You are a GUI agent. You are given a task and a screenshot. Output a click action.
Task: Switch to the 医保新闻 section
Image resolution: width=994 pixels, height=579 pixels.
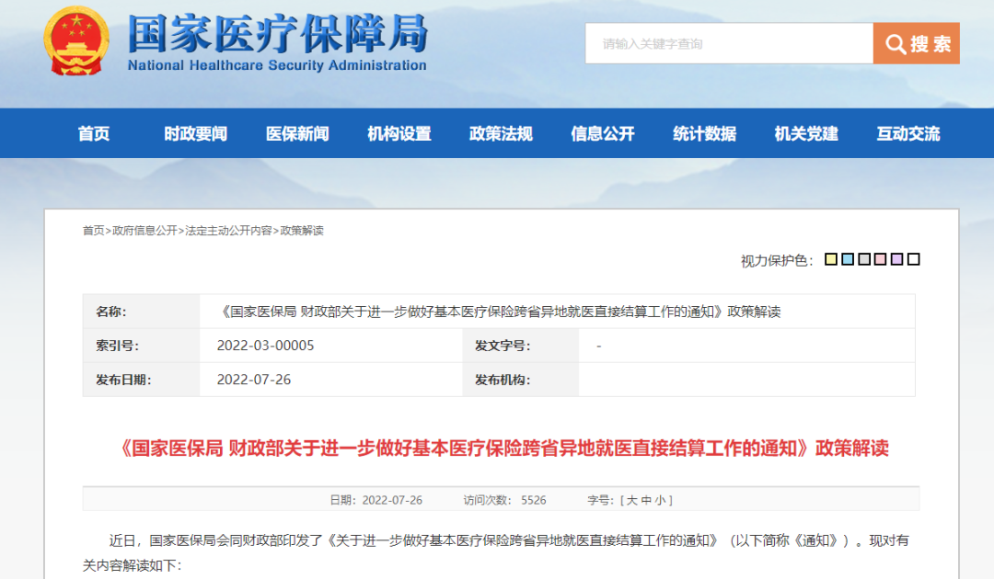296,133
